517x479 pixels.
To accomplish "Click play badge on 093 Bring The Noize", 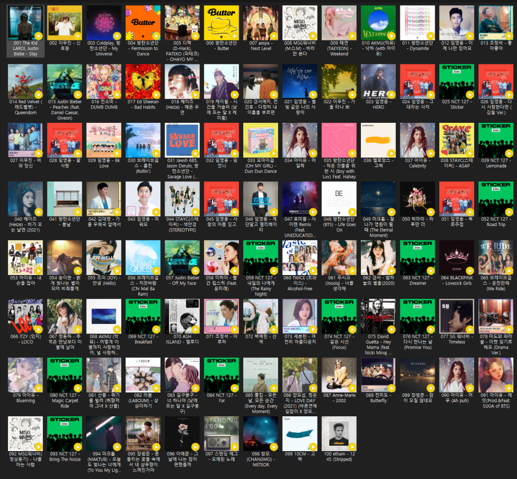I will pos(78,447).
